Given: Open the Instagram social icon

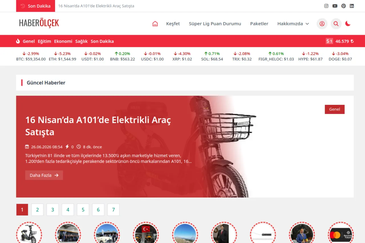Looking at the screenshot, I should [326, 6].
